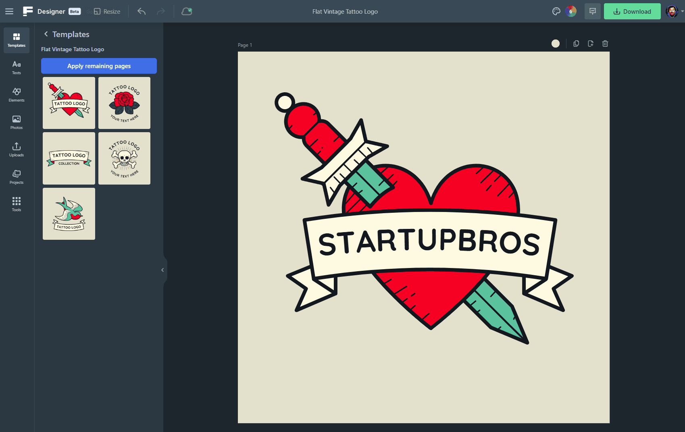Open the color palette icon in header
Image resolution: width=685 pixels, height=432 pixels.
556,11
